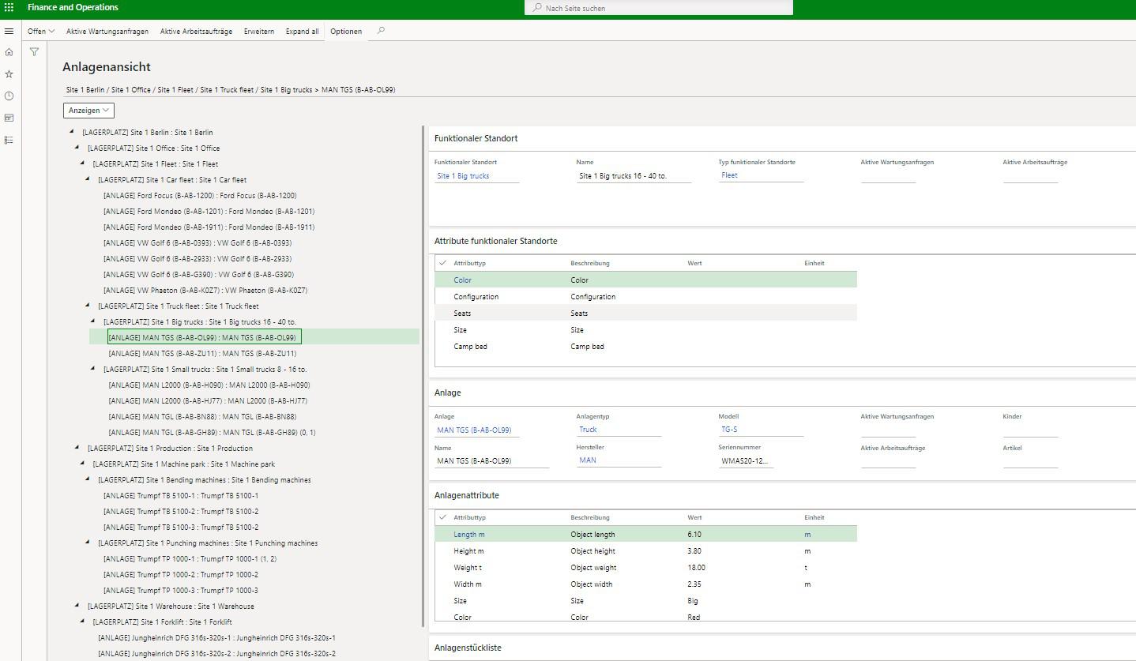1136x661 pixels.
Task: Collapse the Site 1 Car fleet tree node
Action: tap(89, 179)
